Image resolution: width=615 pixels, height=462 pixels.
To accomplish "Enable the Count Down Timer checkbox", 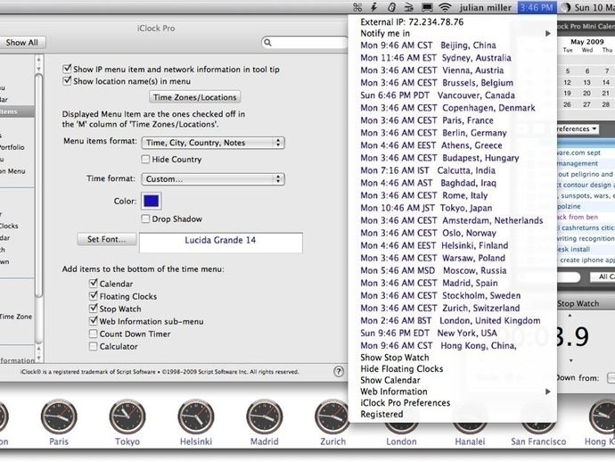I will pos(93,334).
